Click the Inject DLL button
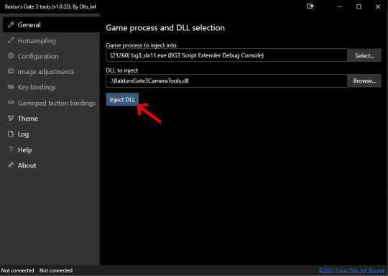This screenshot has width=388, height=276. [x=122, y=99]
